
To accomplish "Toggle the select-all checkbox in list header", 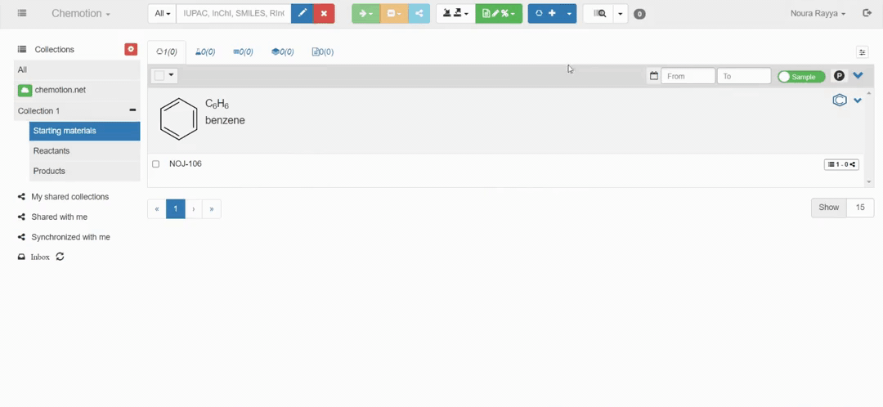I will tap(159, 76).
